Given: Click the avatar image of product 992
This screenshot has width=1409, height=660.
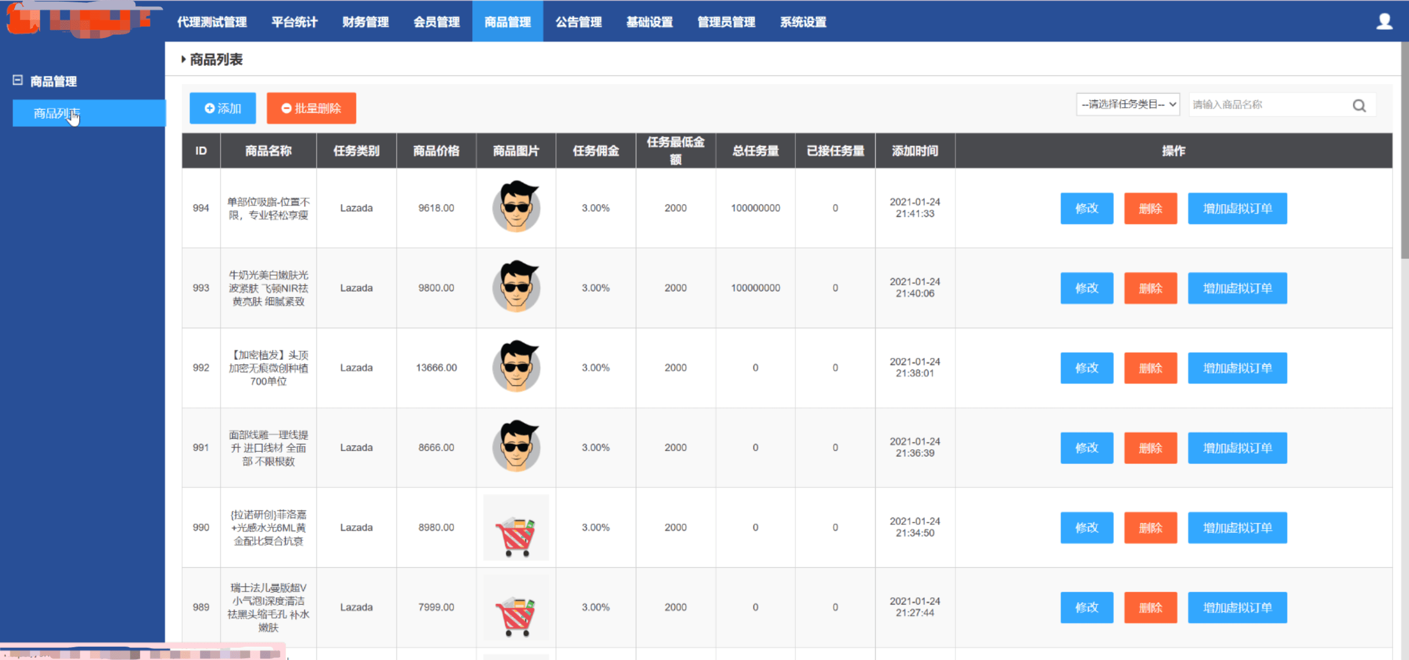Looking at the screenshot, I should click(516, 367).
